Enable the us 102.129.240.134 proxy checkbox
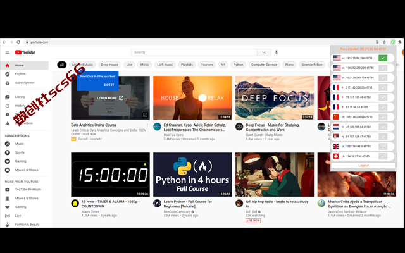Image resolution: width=405 pixels, height=253 pixels. pos(383,78)
